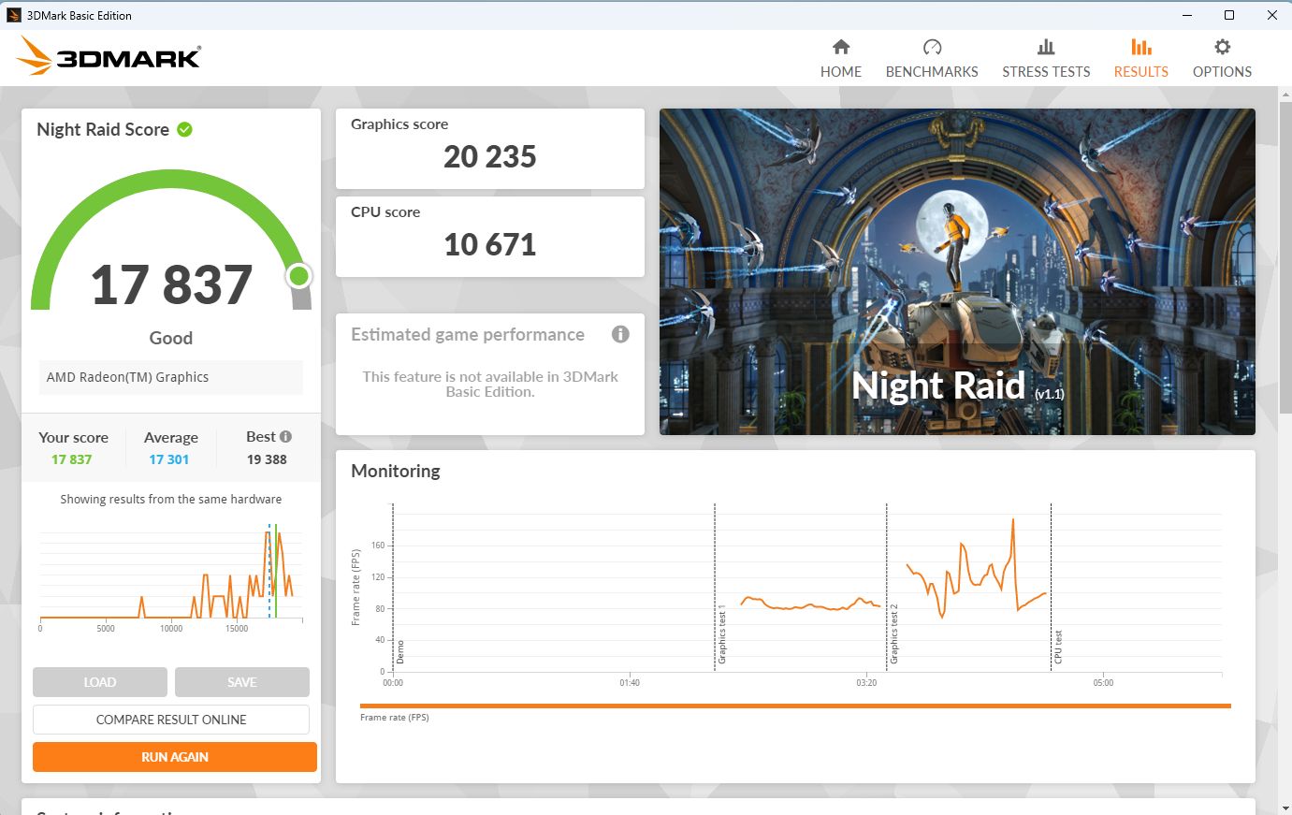The width and height of the screenshot is (1292, 815).
Task: Click the Estimated game performance info icon
Action: click(x=620, y=334)
